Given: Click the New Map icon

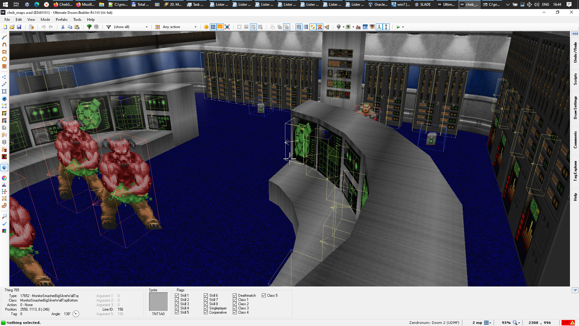Looking at the screenshot, I should 5,27.
